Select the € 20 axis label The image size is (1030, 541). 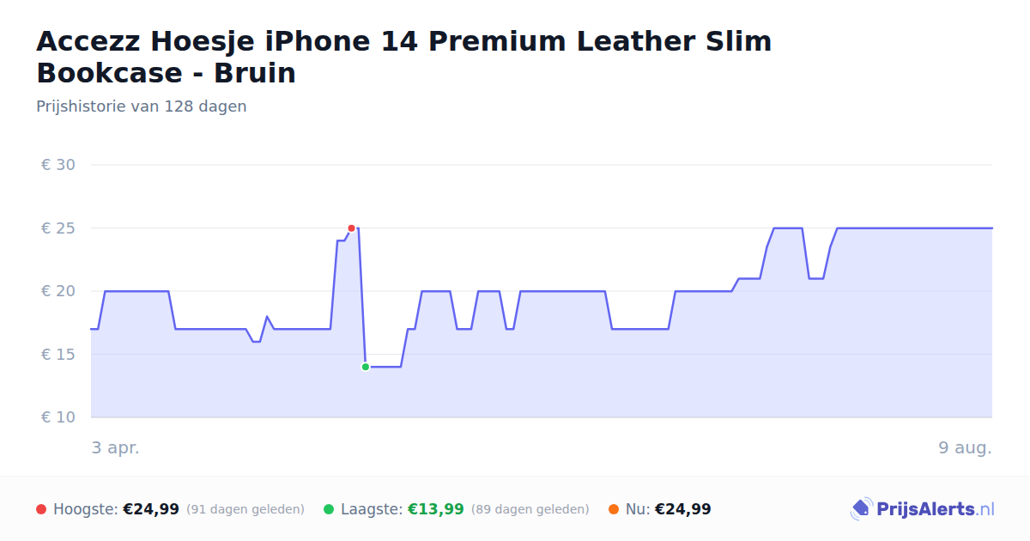point(58,291)
